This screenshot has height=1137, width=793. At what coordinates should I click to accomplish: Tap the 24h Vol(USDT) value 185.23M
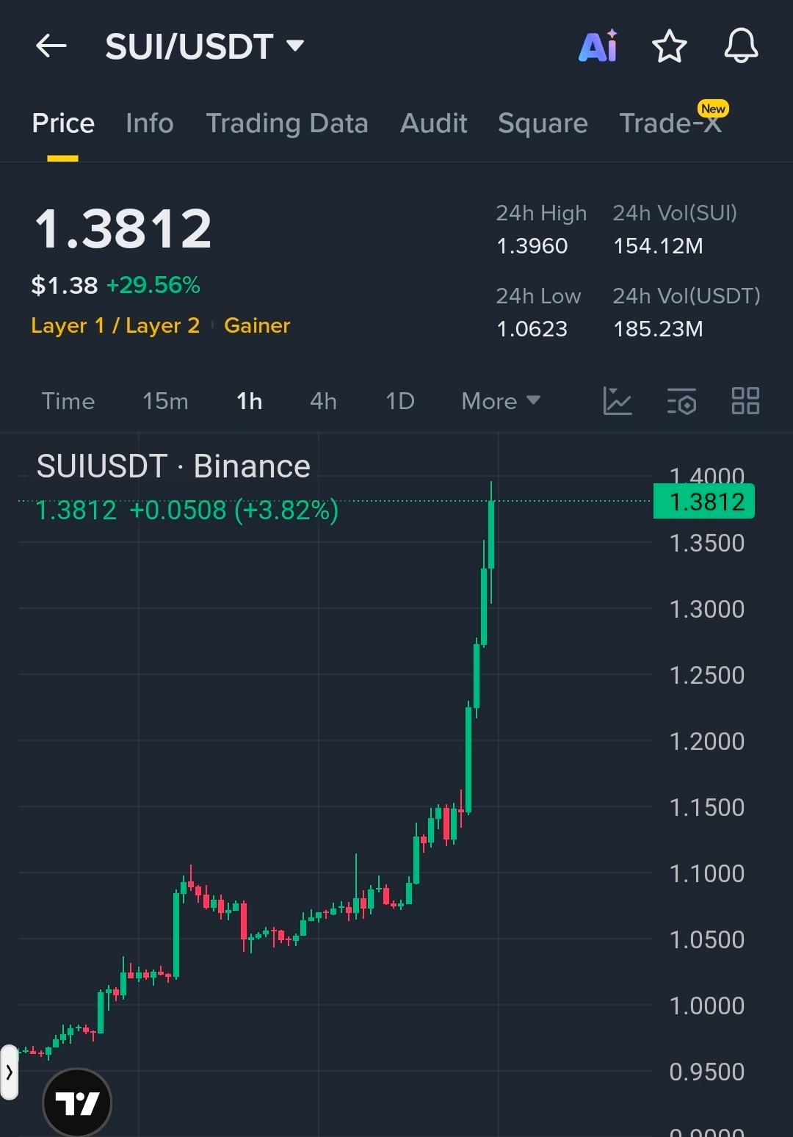[658, 329]
